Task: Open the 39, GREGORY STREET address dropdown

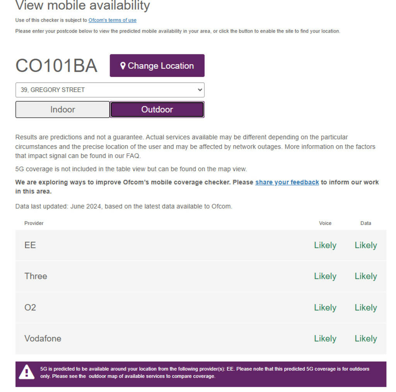Action: 109,90
